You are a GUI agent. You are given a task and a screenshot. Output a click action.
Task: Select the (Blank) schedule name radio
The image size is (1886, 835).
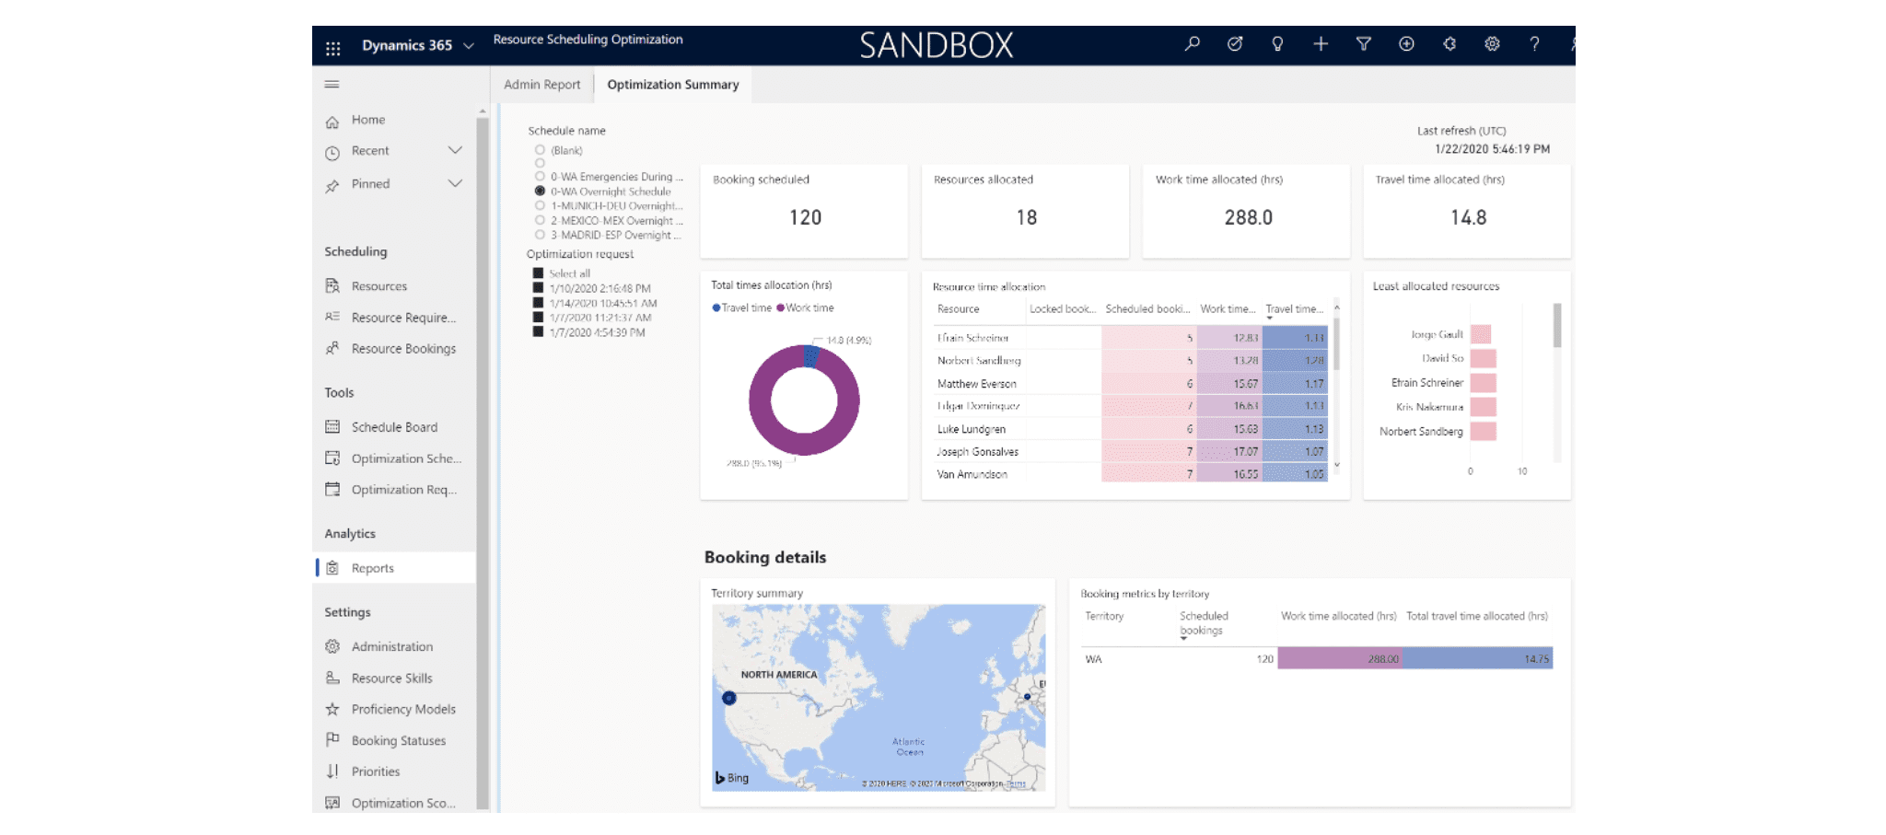point(540,150)
